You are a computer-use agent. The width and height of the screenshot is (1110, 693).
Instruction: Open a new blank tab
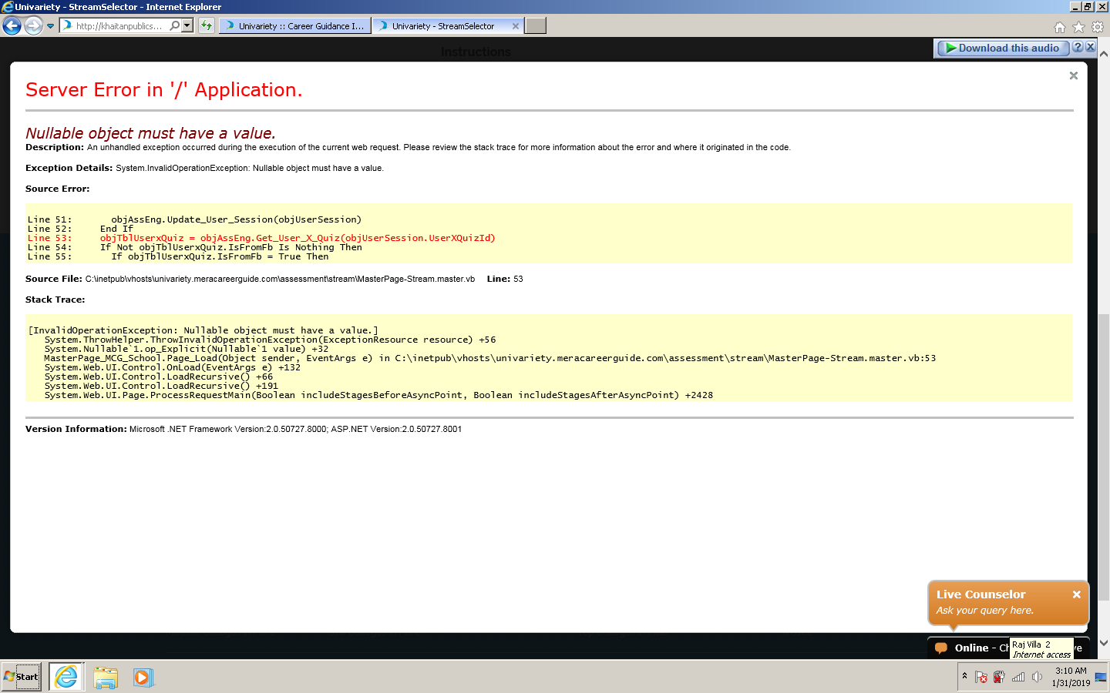point(536,25)
